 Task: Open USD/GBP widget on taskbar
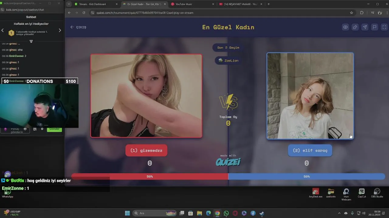click(x=12, y=213)
